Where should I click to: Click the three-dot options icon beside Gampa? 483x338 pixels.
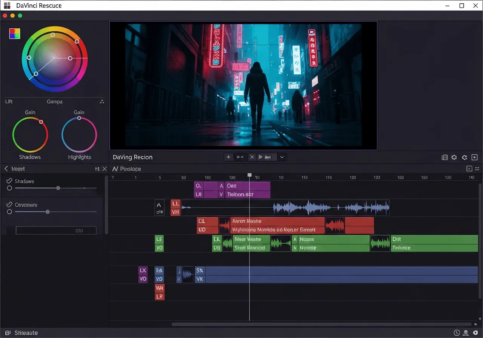[x=102, y=101]
